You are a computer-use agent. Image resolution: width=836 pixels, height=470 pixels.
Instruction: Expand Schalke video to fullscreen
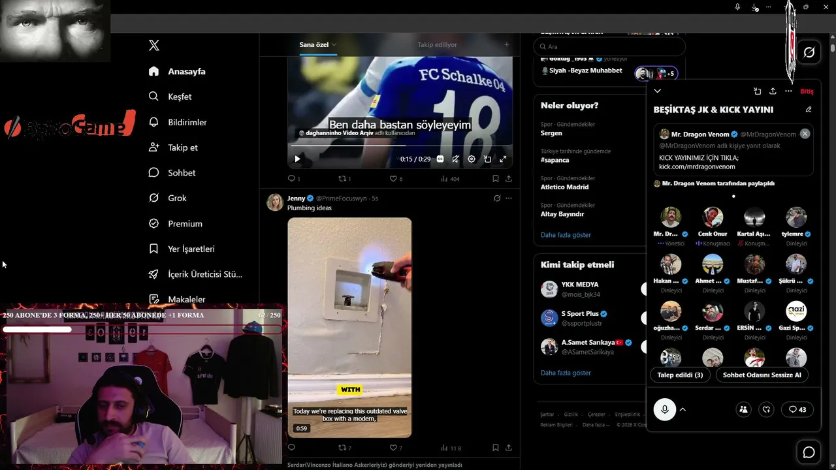(x=503, y=159)
